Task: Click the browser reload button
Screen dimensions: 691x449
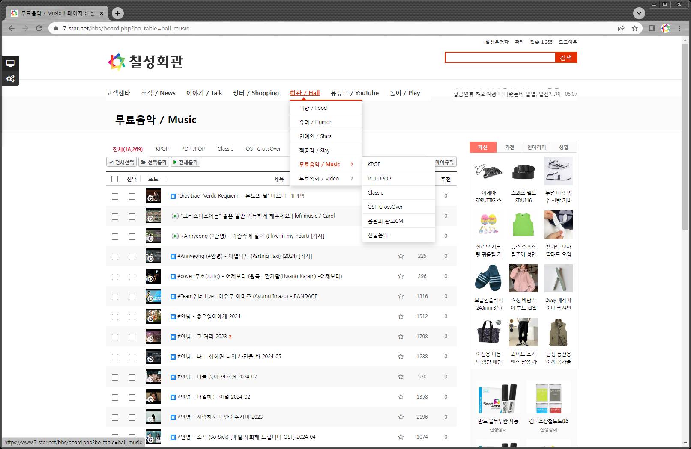Action: pos(39,28)
